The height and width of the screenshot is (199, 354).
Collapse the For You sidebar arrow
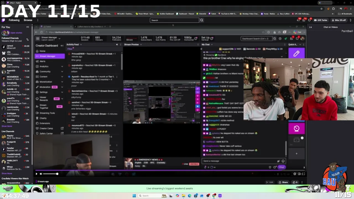(x=28, y=27)
